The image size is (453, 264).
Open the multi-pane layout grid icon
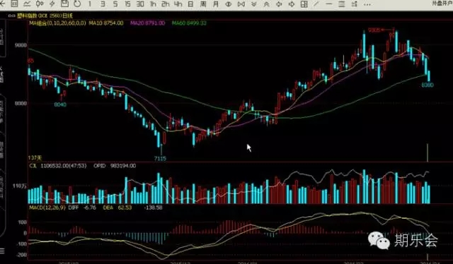304,4
